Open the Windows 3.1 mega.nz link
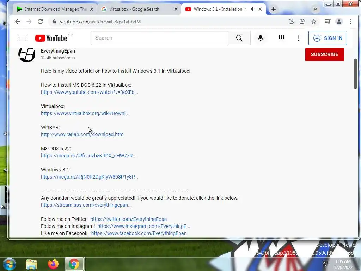 point(89,177)
